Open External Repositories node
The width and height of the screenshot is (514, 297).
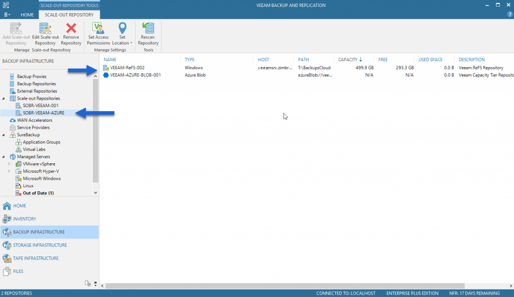click(x=37, y=91)
